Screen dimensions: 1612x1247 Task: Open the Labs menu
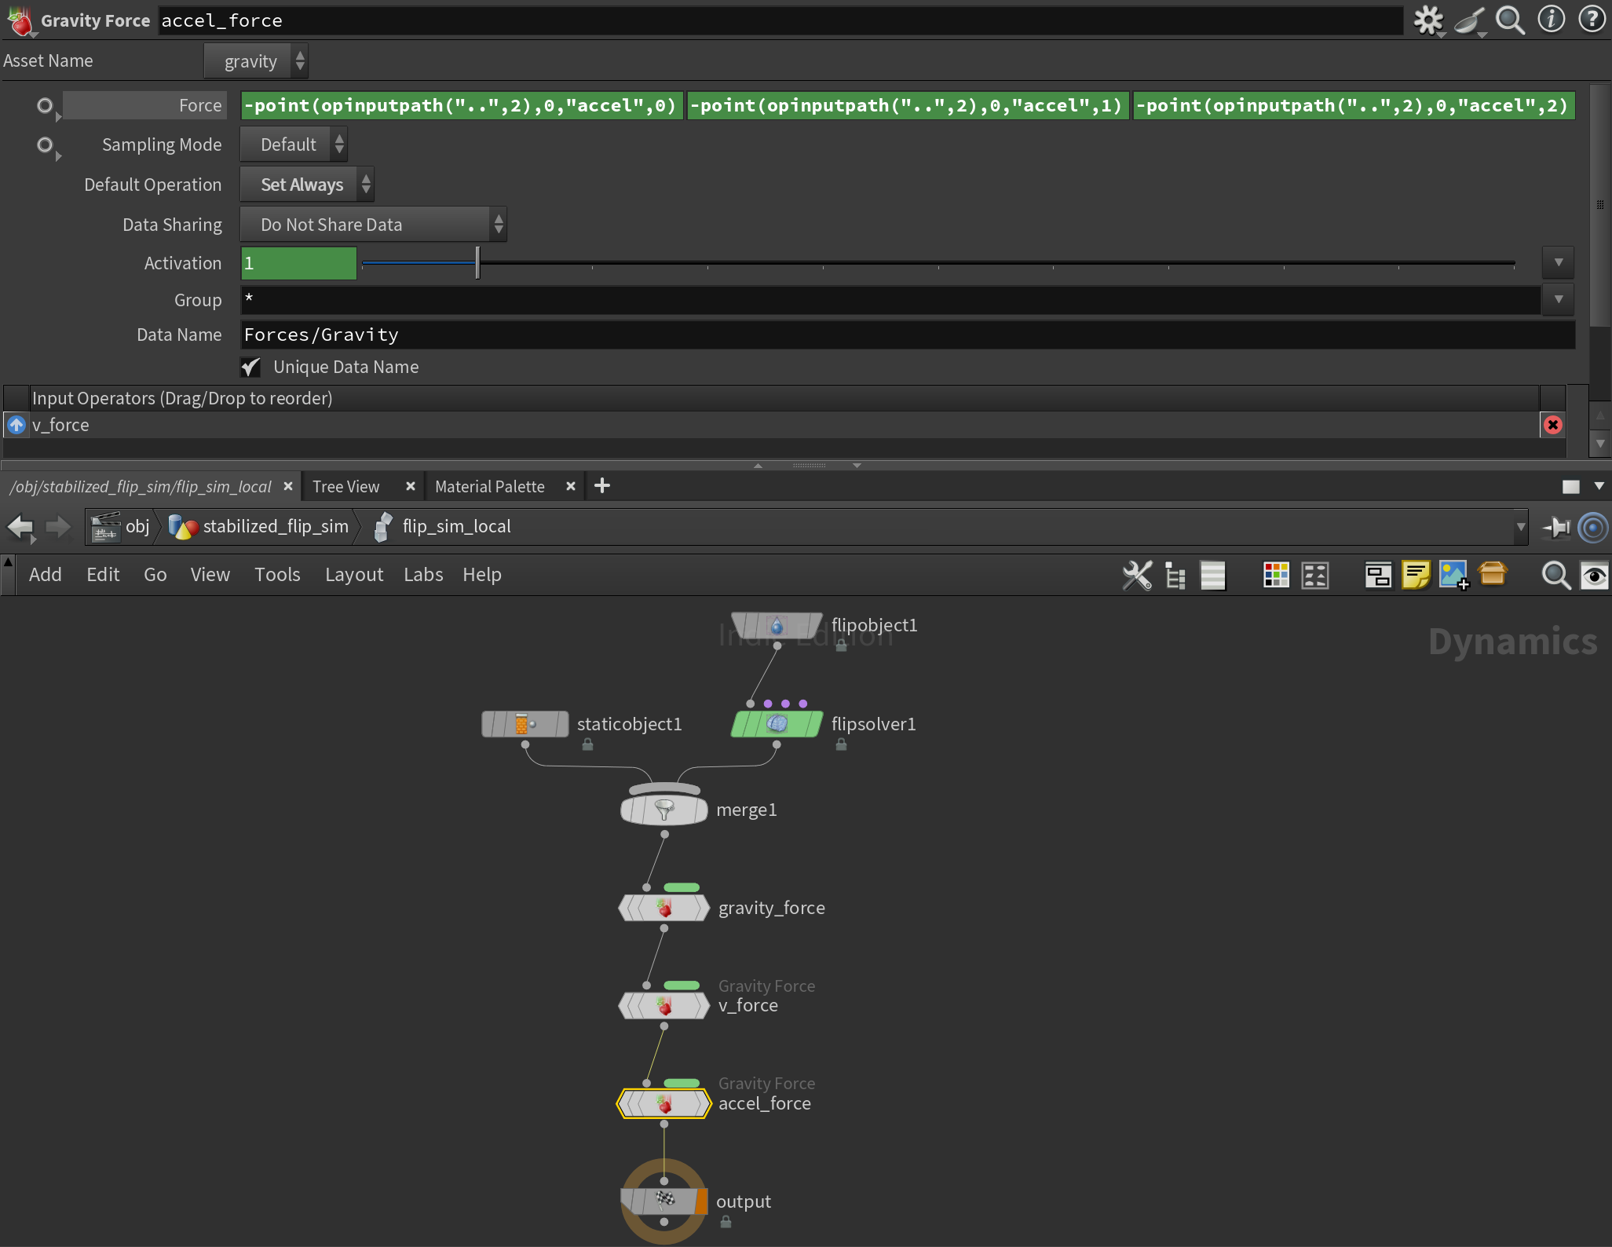423,575
